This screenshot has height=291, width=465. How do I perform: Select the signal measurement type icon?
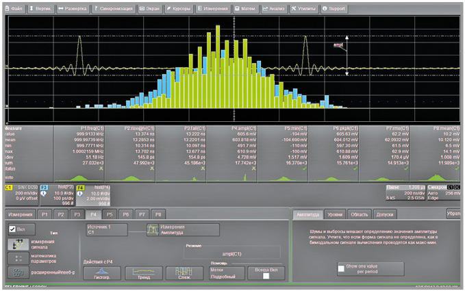(17, 244)
